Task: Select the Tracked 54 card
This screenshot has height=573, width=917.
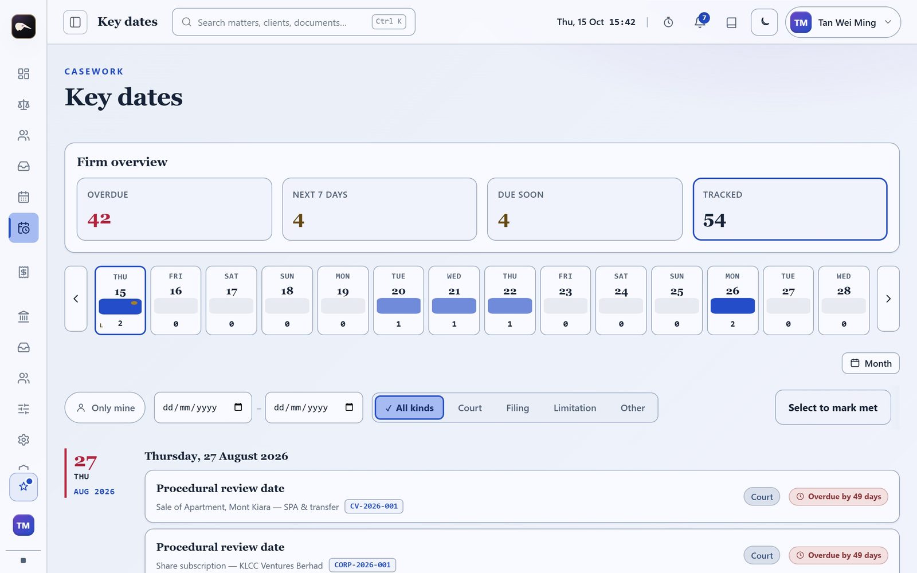Action: click(x=790, y=209)
